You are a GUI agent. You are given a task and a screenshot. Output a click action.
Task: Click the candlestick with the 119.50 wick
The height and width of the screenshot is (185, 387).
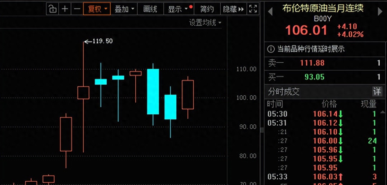[x=83, y=92]
